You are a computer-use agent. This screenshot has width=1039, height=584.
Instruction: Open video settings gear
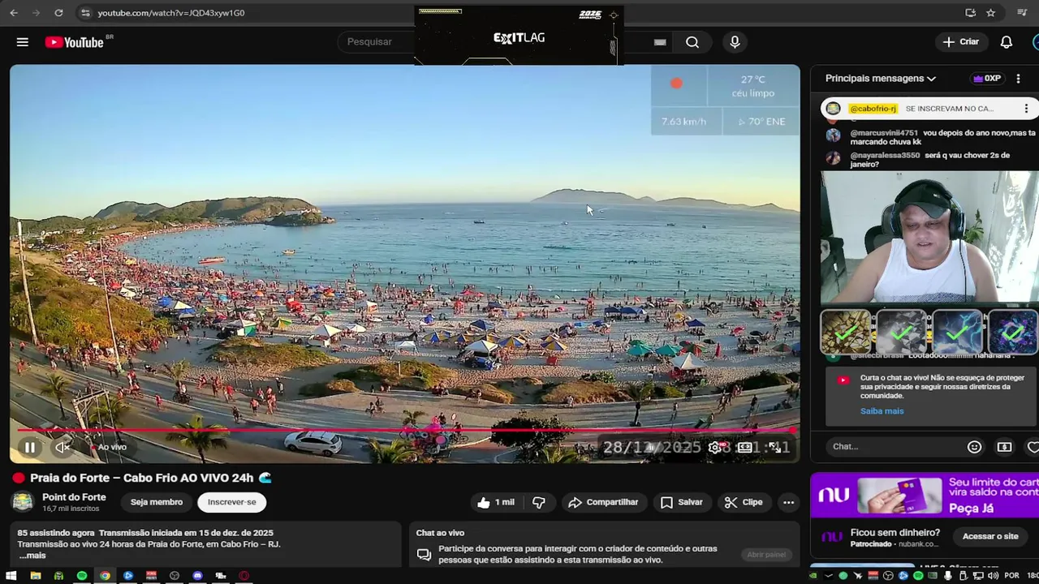pyautogui.click(x=714, y=447)
